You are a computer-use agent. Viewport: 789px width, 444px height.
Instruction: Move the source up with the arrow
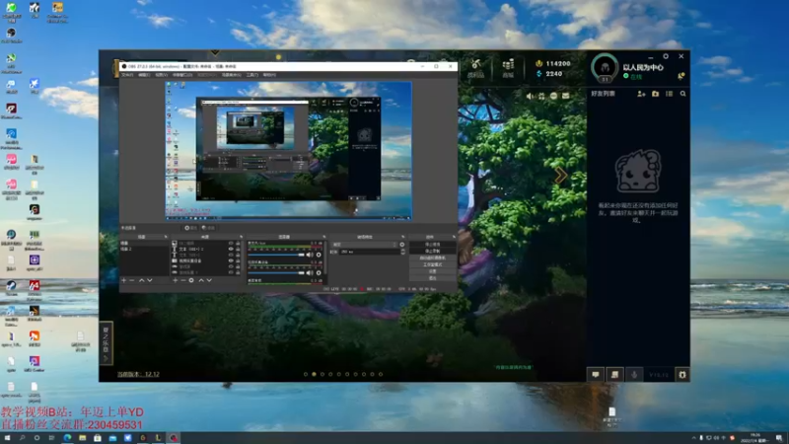pyautogui.click(x=201, y=280)
